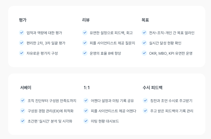Click checkmark icon next to 편리한 2차, 3차 일괄 평가

pyautogui.click(x=22, y=43)
